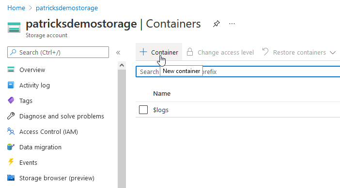Open Data migration menu item

pos(40,147)
